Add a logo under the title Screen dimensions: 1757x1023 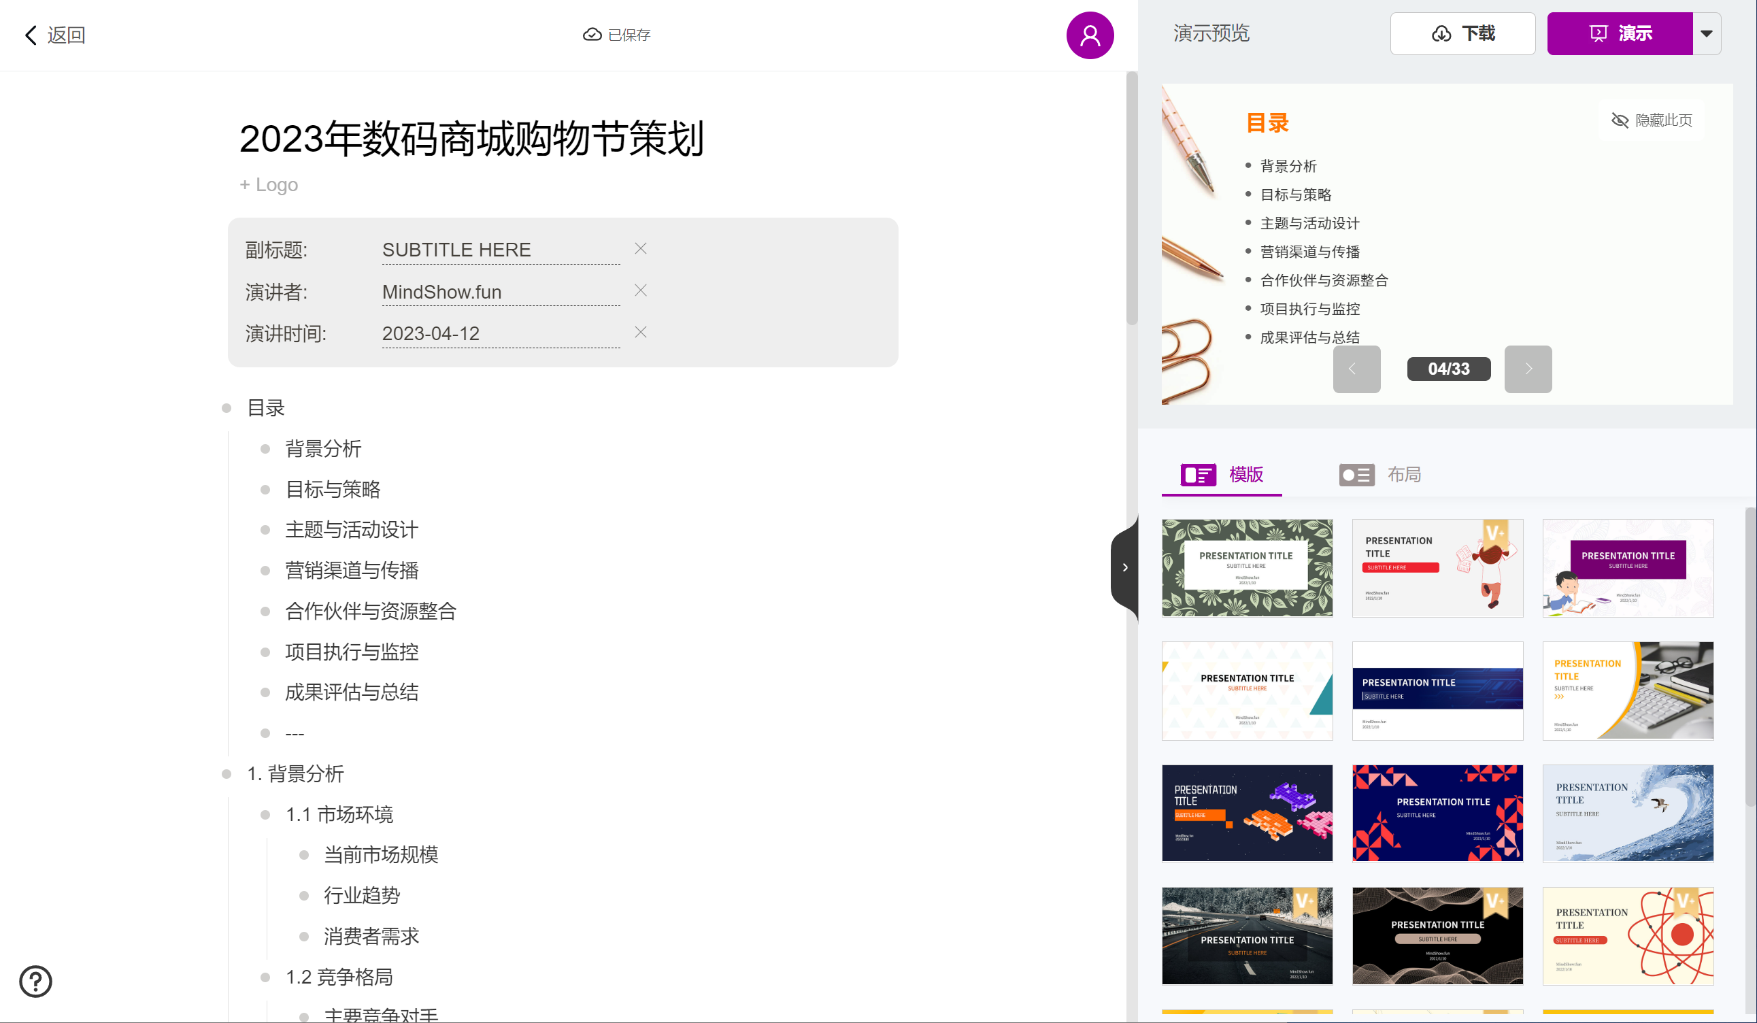click(269, 185)
